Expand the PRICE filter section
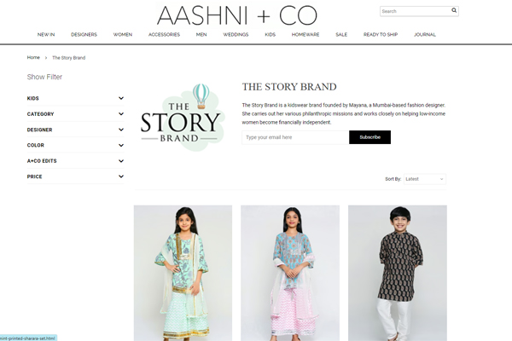 coord(75,176)
